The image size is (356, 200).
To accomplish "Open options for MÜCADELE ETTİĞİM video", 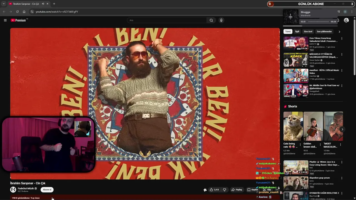I will [x=342, y=54].
